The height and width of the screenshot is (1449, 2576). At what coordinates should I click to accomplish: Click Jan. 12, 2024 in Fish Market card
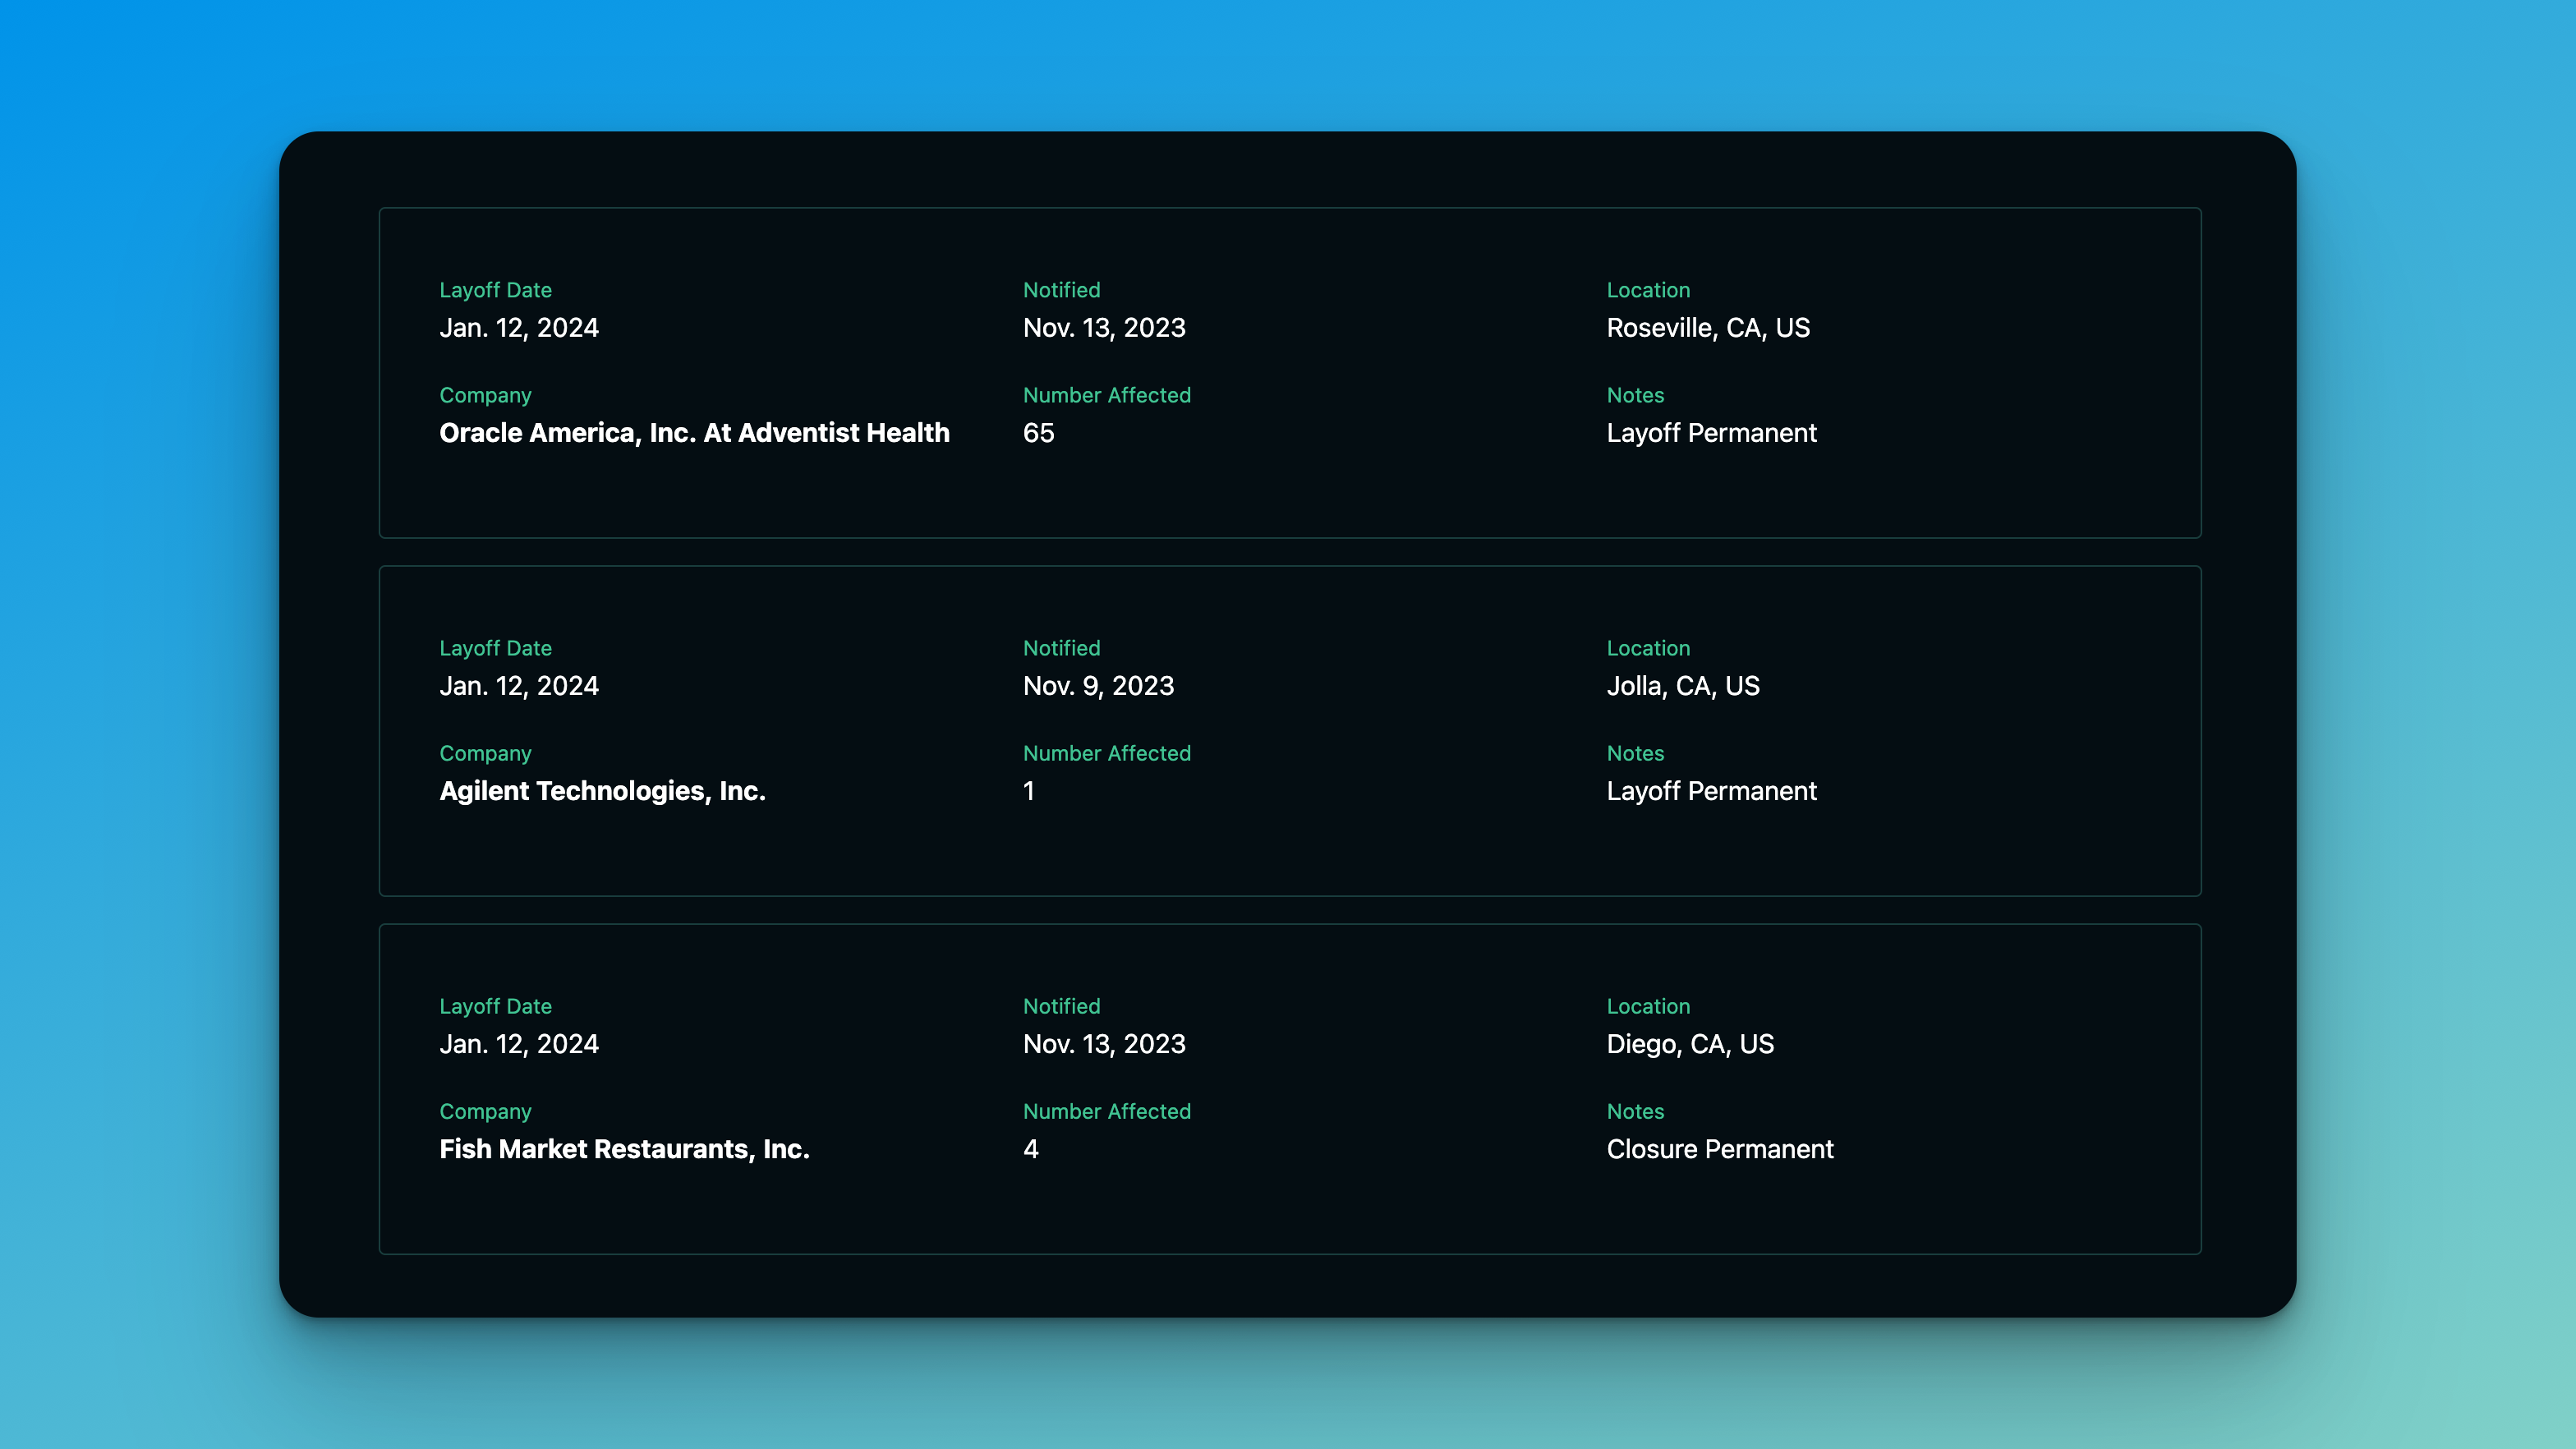(x=519, y=1044)
